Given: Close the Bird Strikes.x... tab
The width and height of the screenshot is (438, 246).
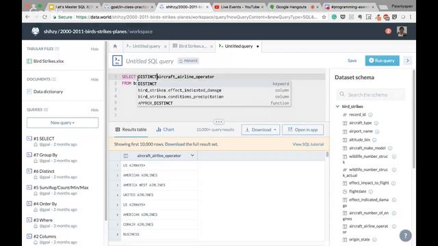Looking at the screenshot, I should (211, 46).
